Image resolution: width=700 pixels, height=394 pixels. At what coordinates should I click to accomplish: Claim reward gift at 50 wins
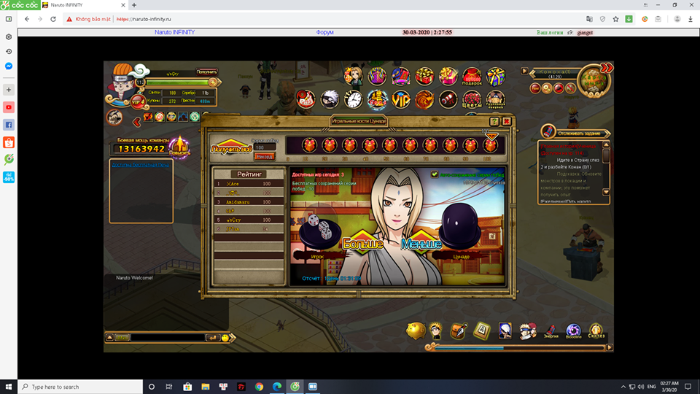coord(389,145)
